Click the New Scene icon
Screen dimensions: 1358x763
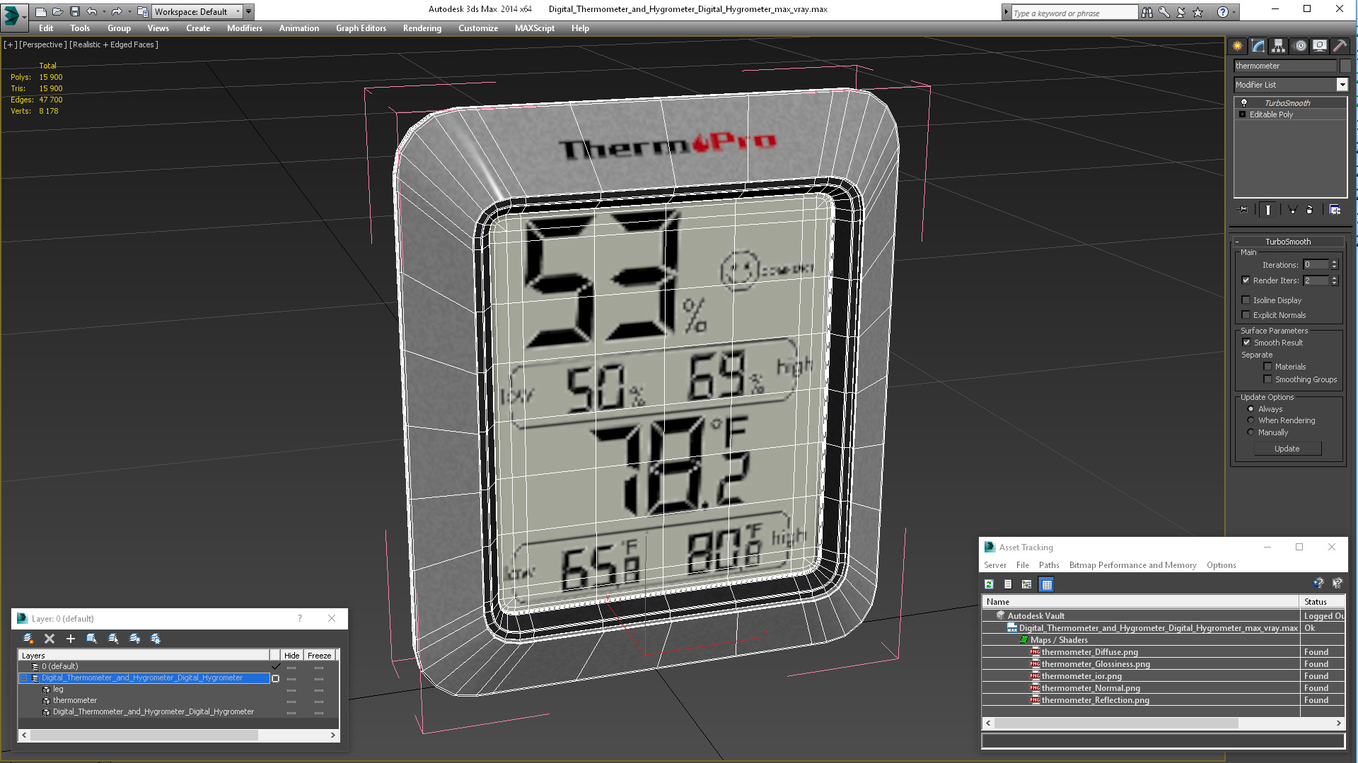[40, 11]
